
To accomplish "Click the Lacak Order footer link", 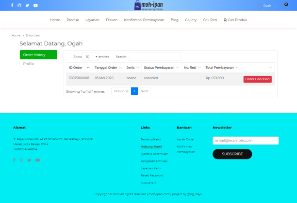I will click(x=185, y=139).
